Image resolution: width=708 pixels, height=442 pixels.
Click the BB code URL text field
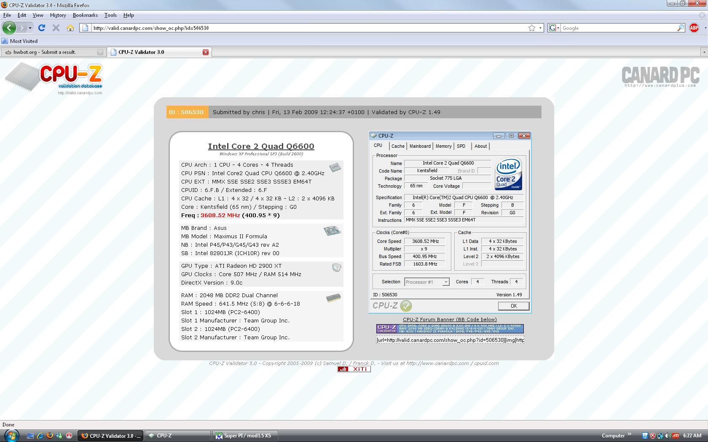click(x=450, y=340)
